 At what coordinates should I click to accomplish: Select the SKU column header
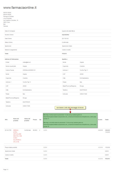point(6,120)
